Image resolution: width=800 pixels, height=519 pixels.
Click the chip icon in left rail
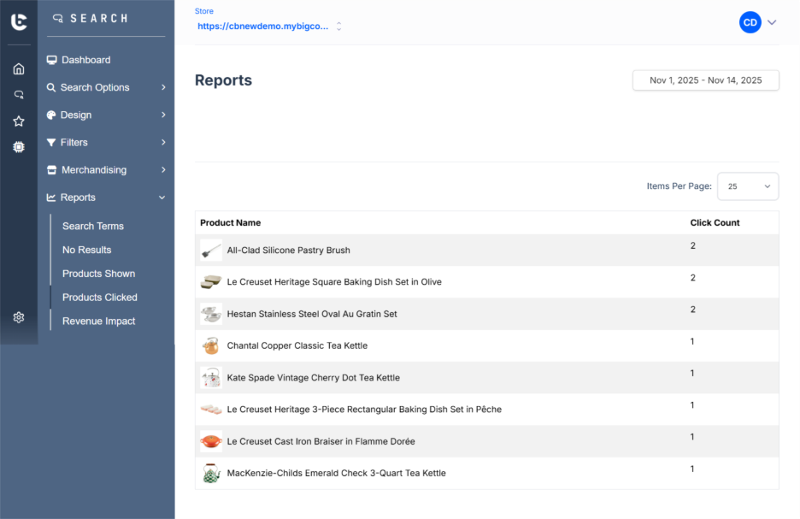click(19, 147)
